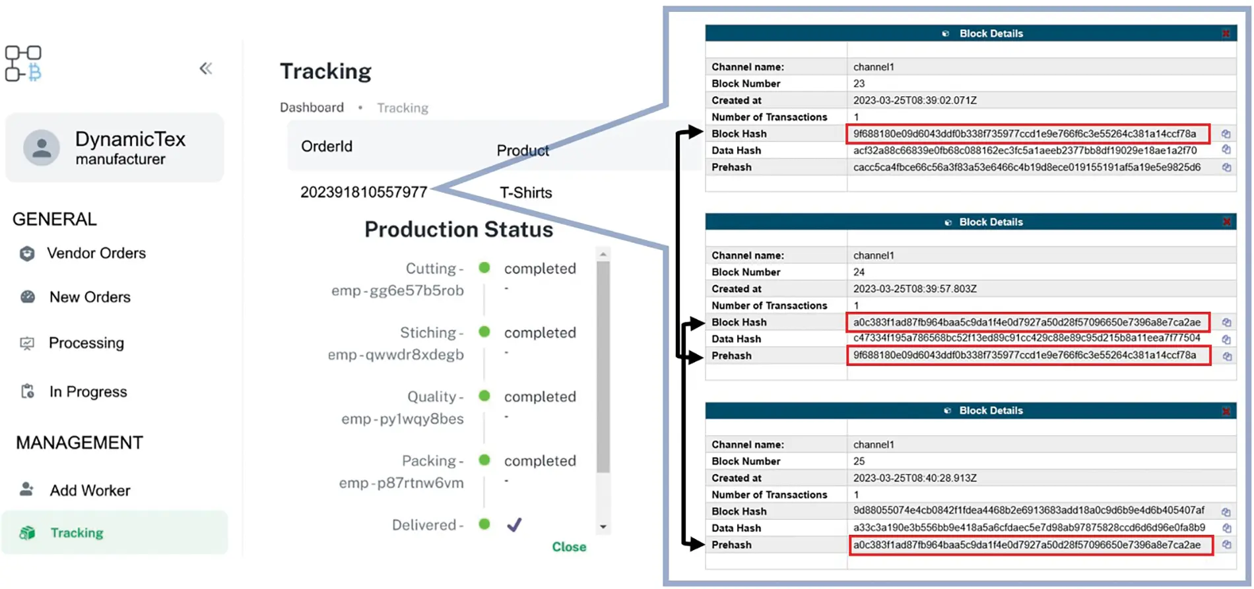The width and height of the screenshot is (1254, 589).
Task: Copy Block Hash of block 25
Action: [x=1226, y=512]
